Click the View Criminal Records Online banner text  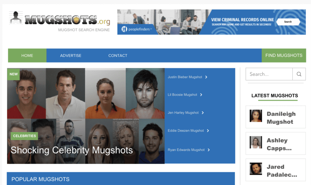(242, 20)
